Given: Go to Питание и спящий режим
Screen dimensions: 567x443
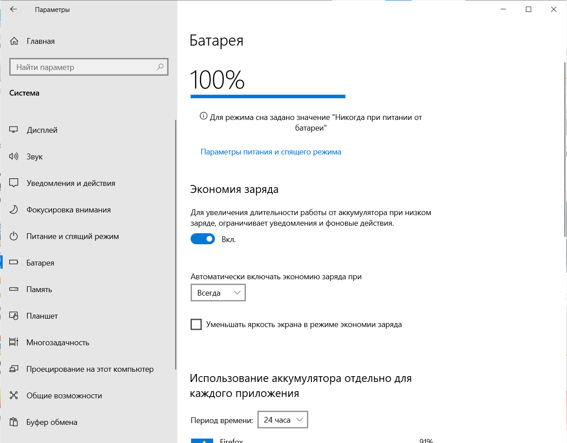Looking at the screenshot, I should [x=88, y=236].
